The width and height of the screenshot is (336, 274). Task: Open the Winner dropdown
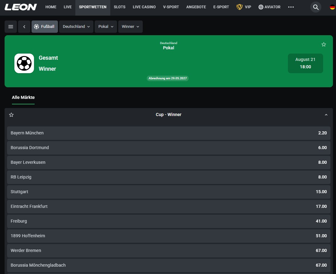click(x=130, y=27)
